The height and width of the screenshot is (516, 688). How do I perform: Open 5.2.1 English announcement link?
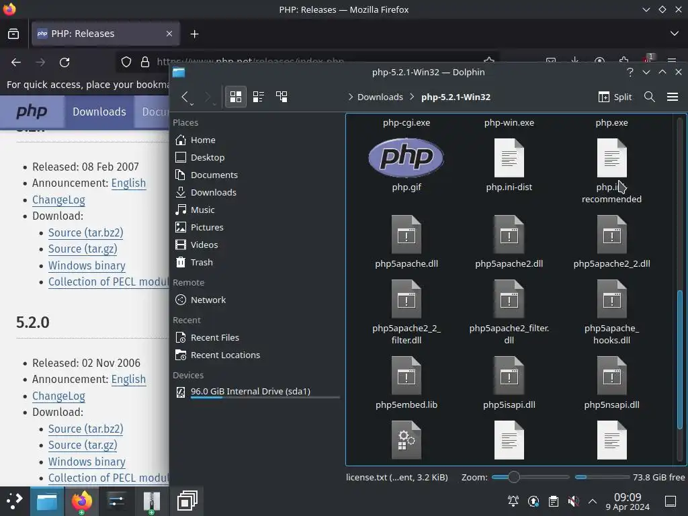pos(128,183)
